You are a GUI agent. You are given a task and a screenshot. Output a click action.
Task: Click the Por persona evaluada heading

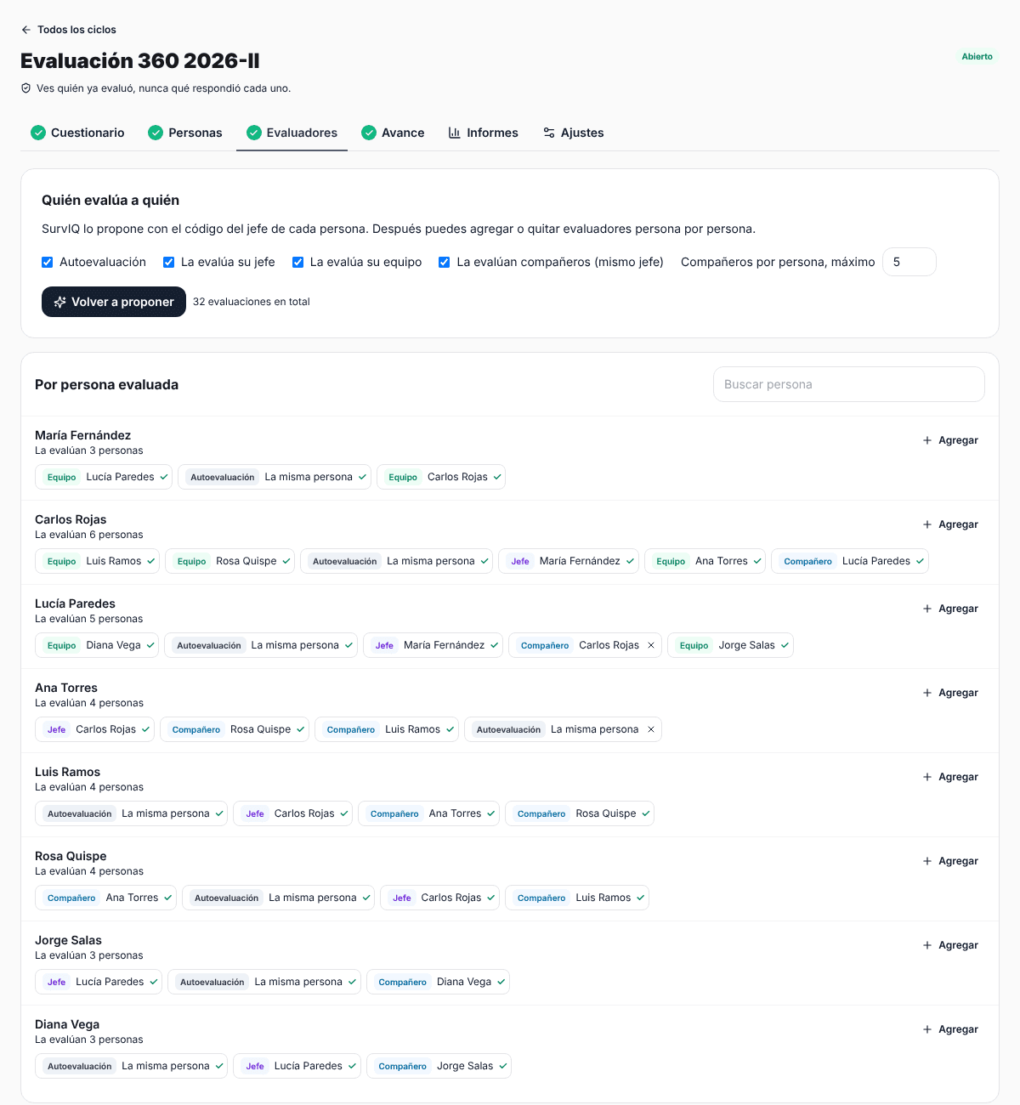107,384
